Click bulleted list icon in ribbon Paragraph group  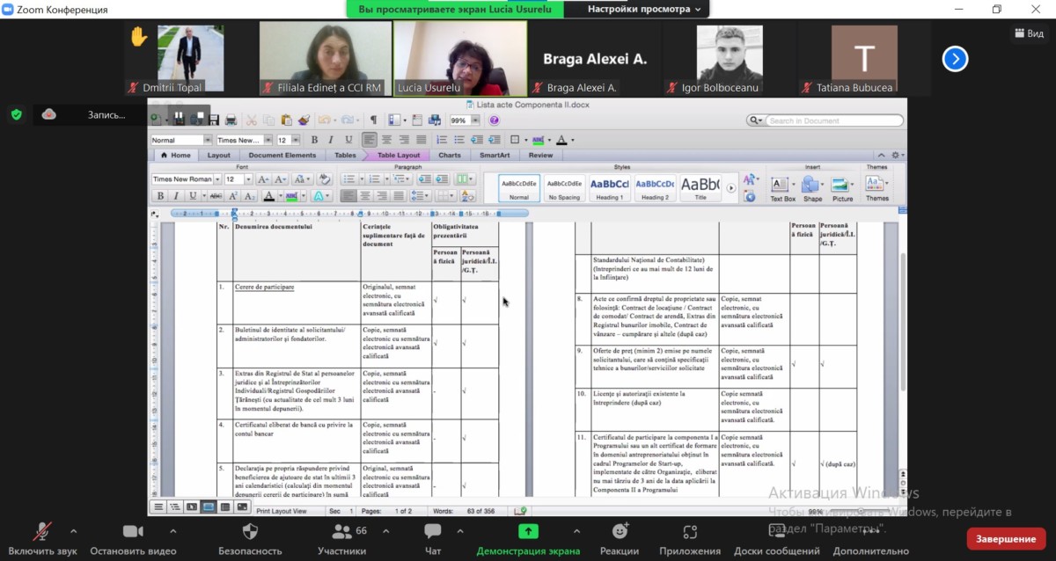[x=349, y=179]
